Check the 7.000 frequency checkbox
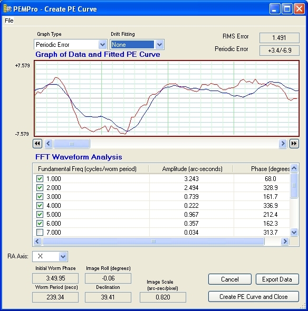The image size is (308, 311). pyautogui.click(x=40, y=232)
